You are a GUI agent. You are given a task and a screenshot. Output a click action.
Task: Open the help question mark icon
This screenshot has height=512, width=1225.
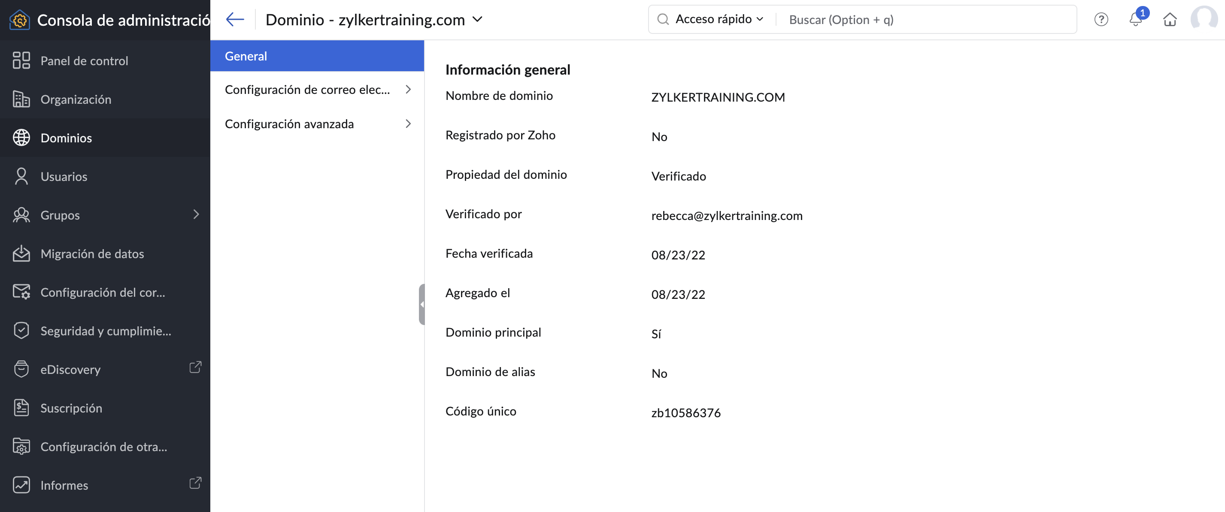1101,19
